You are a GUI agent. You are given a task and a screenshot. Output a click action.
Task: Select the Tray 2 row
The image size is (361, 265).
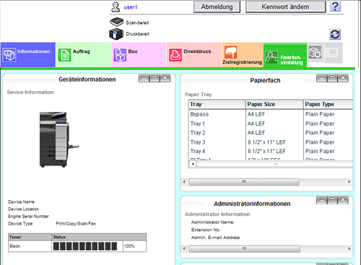tap(271, 133)
